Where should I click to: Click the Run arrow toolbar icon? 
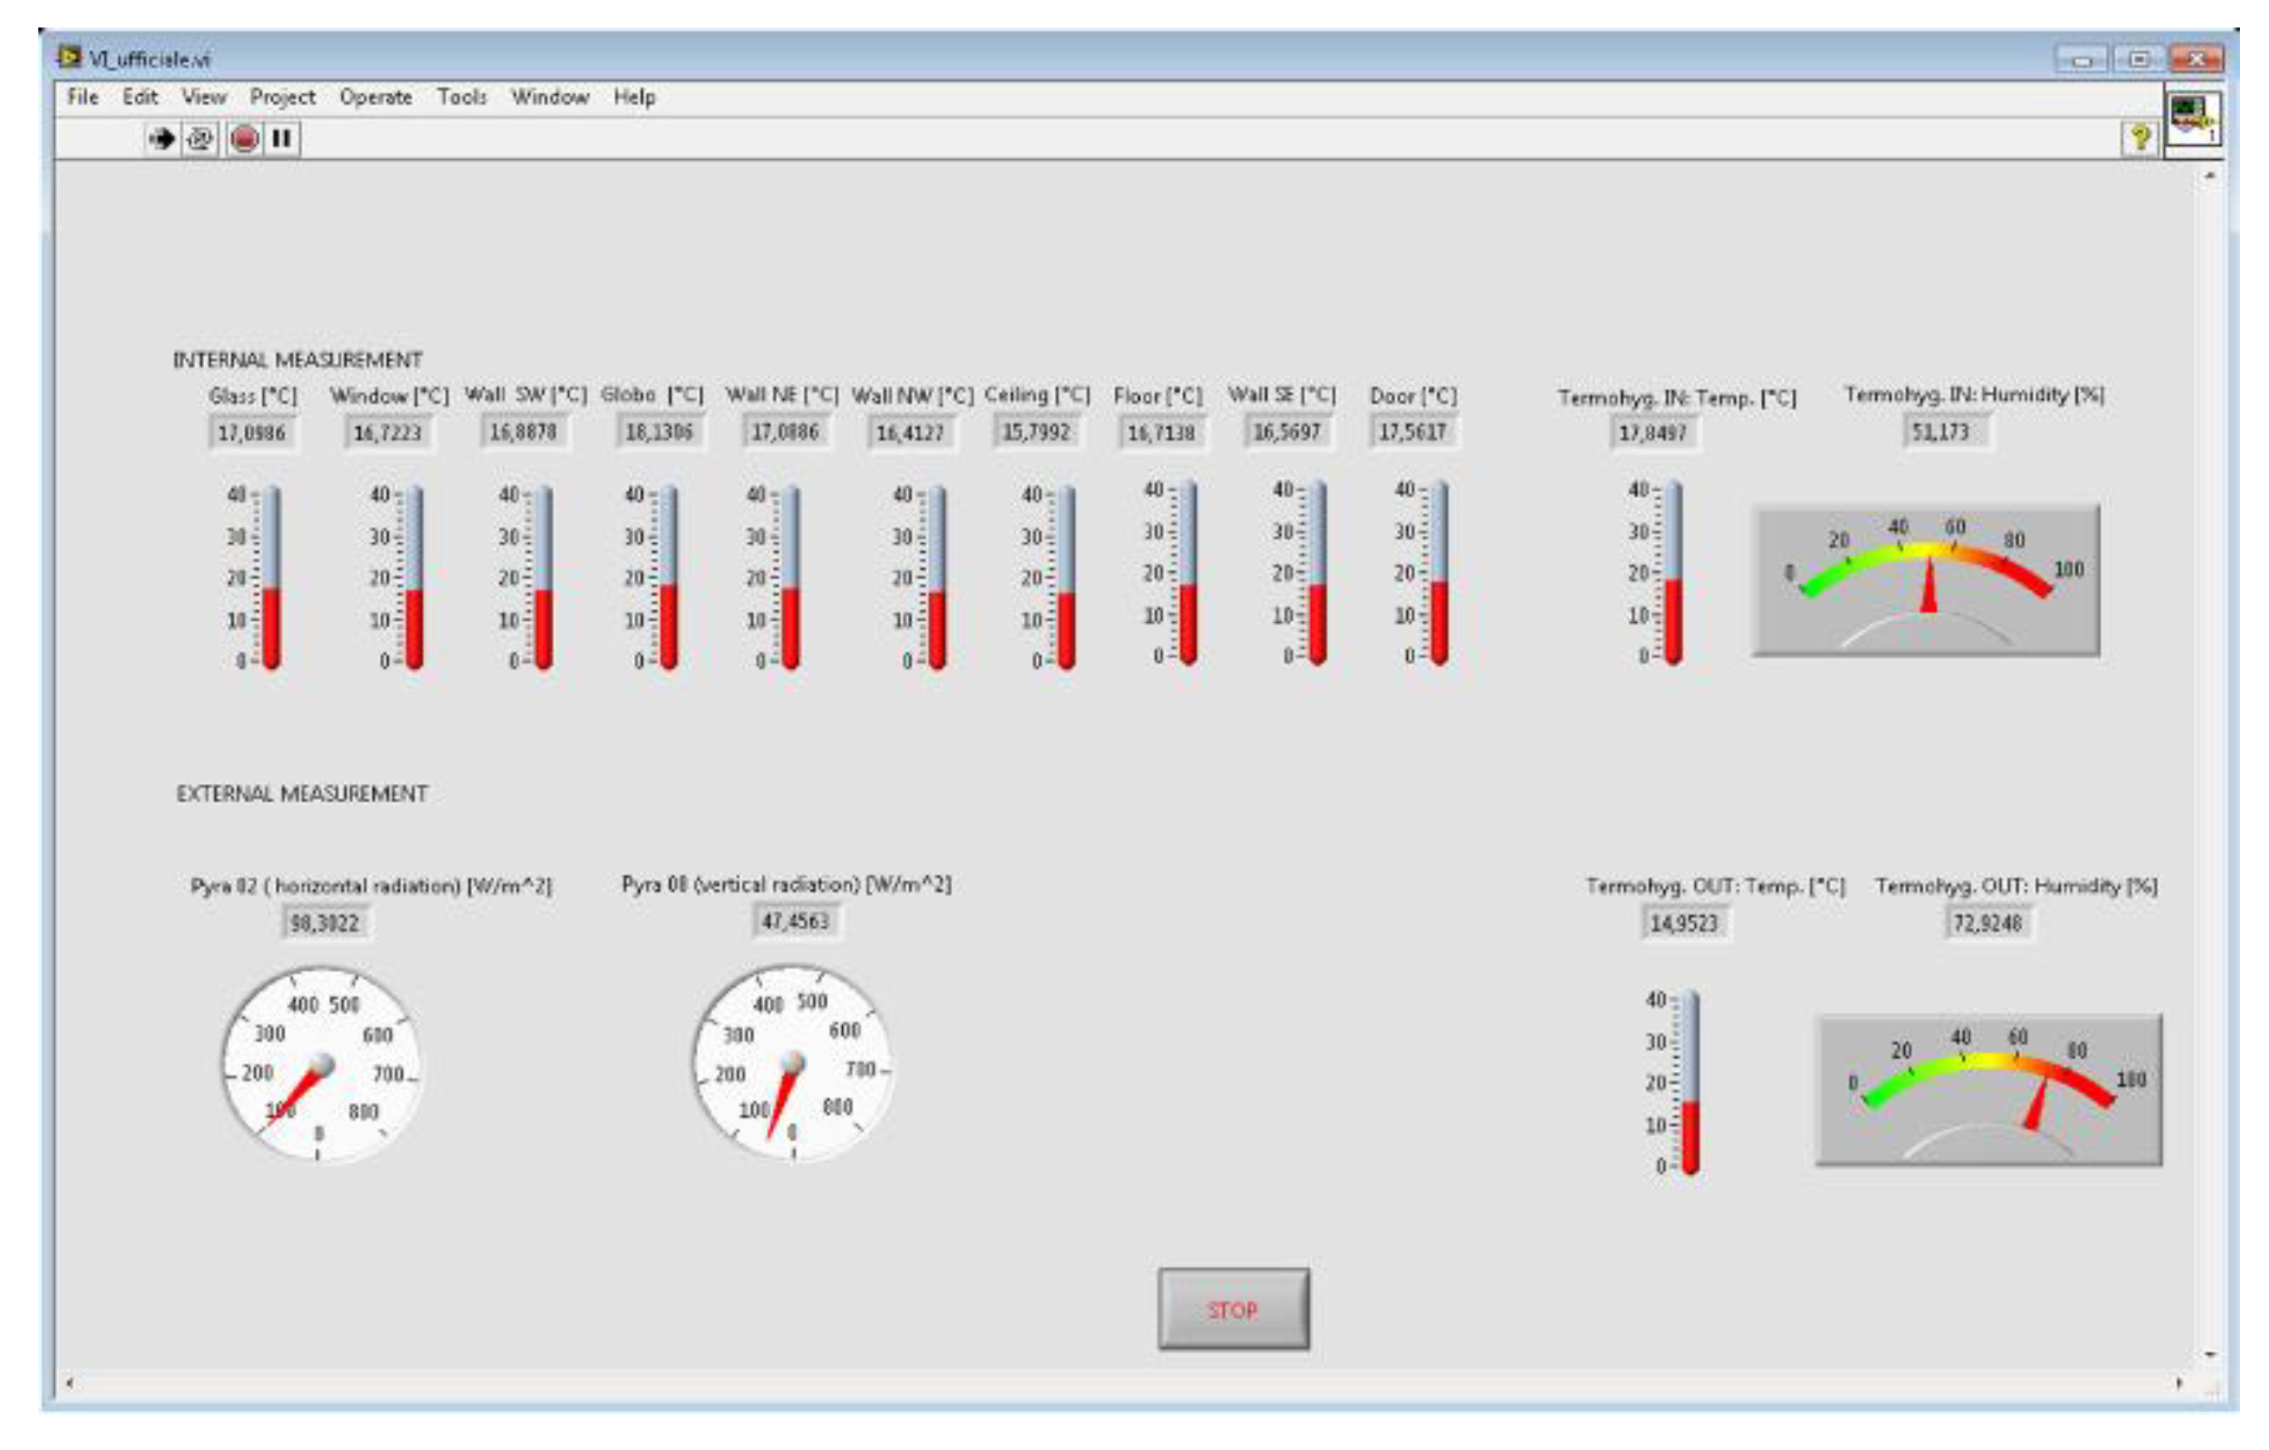click(x=161, y=139)
